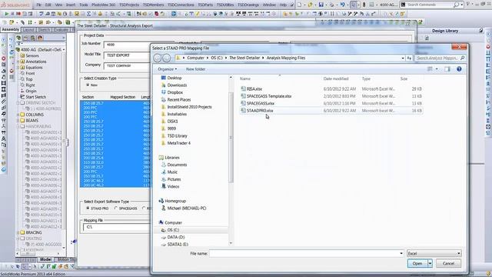Click SolidWorks Save icon

[x=321, y=5]
